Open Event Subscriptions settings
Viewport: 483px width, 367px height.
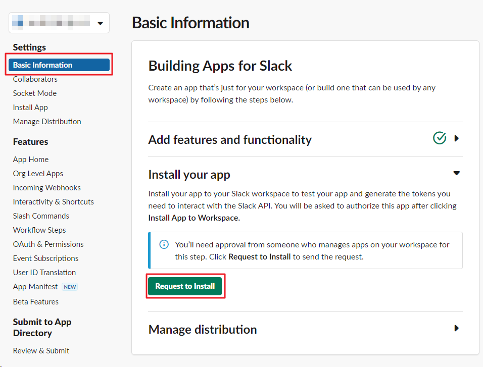[x=46, y=258]
